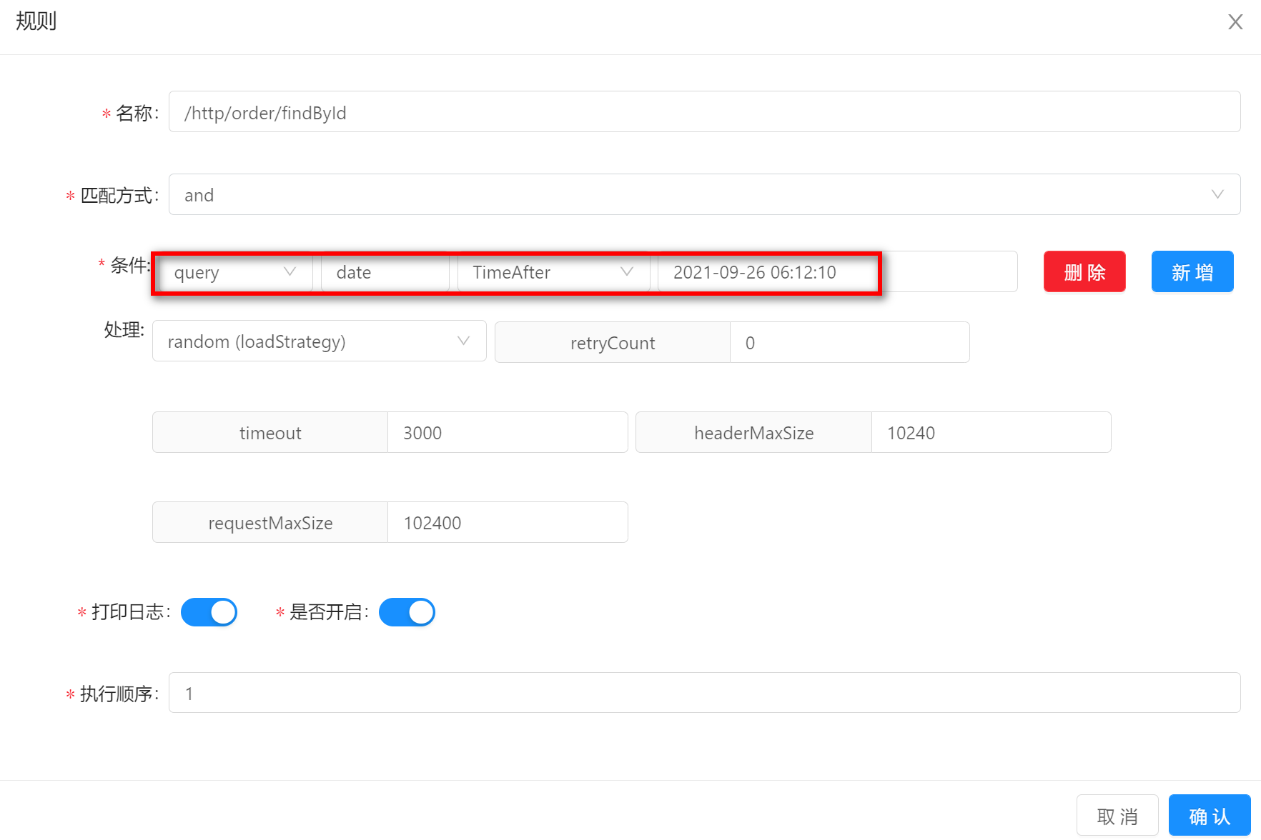Click the 执行顺序 execution order field
This screenshot has width=1261, height=840.
click(x=703, y=693)
